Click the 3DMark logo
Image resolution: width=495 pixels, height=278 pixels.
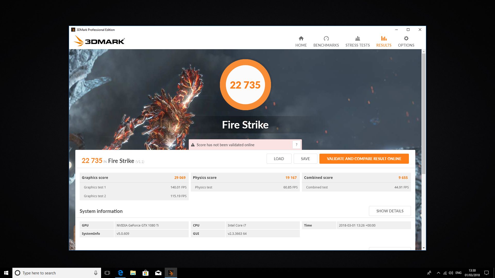click(x=99, y=41)
